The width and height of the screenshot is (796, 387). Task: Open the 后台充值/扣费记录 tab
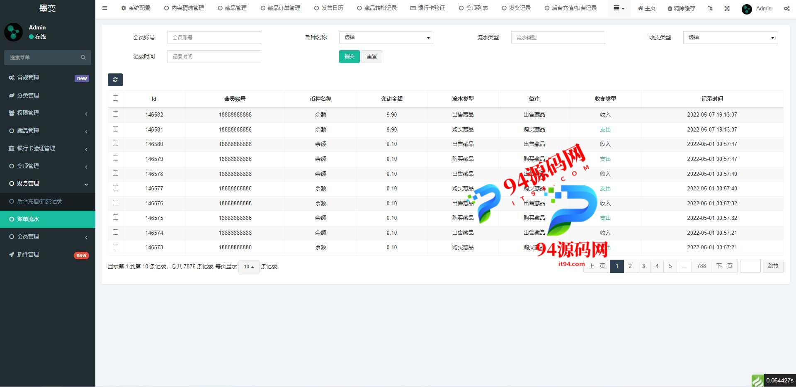pos(570,8)
